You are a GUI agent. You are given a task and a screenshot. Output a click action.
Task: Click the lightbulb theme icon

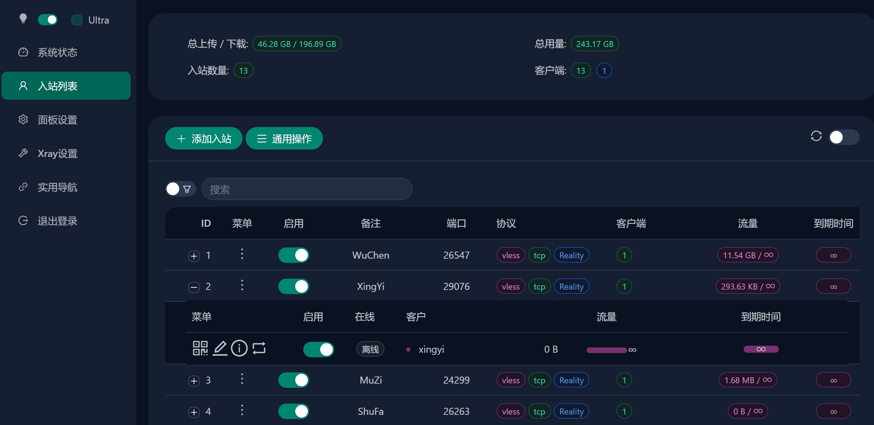tap(23, 19)
